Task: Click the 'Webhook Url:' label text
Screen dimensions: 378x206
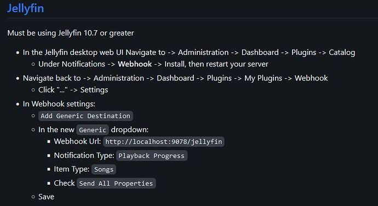Action: pos(77,141)
